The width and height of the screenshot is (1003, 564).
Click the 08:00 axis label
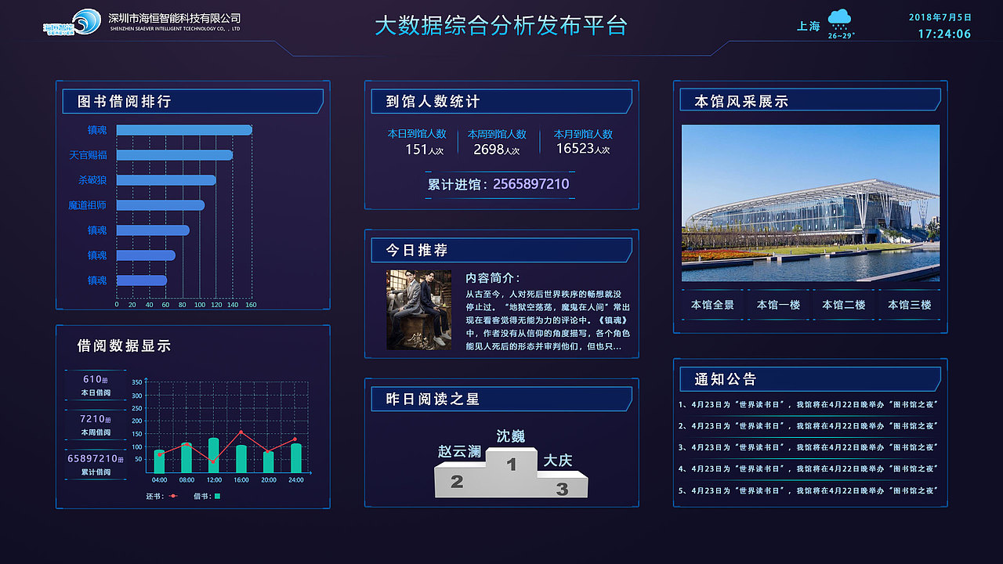pyautogui.click(x=186, y=479)
